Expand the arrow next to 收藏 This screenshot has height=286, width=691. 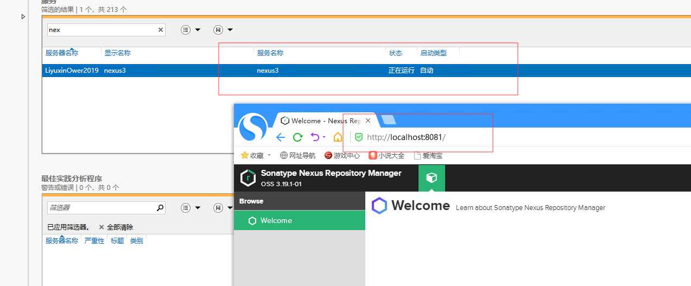270,155
